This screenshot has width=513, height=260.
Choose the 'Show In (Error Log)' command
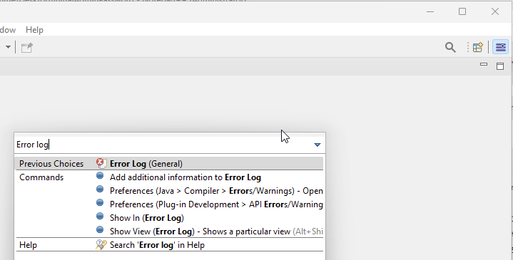146,218
